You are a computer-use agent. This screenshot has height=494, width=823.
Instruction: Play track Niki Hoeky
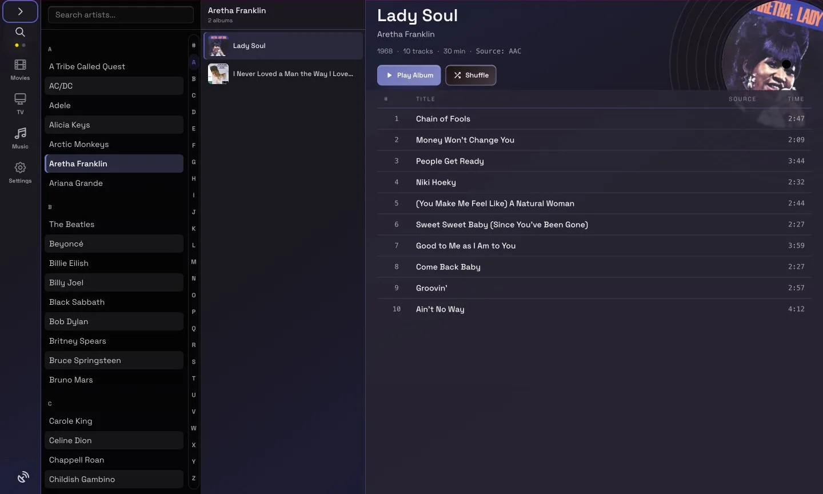point(594,182)
